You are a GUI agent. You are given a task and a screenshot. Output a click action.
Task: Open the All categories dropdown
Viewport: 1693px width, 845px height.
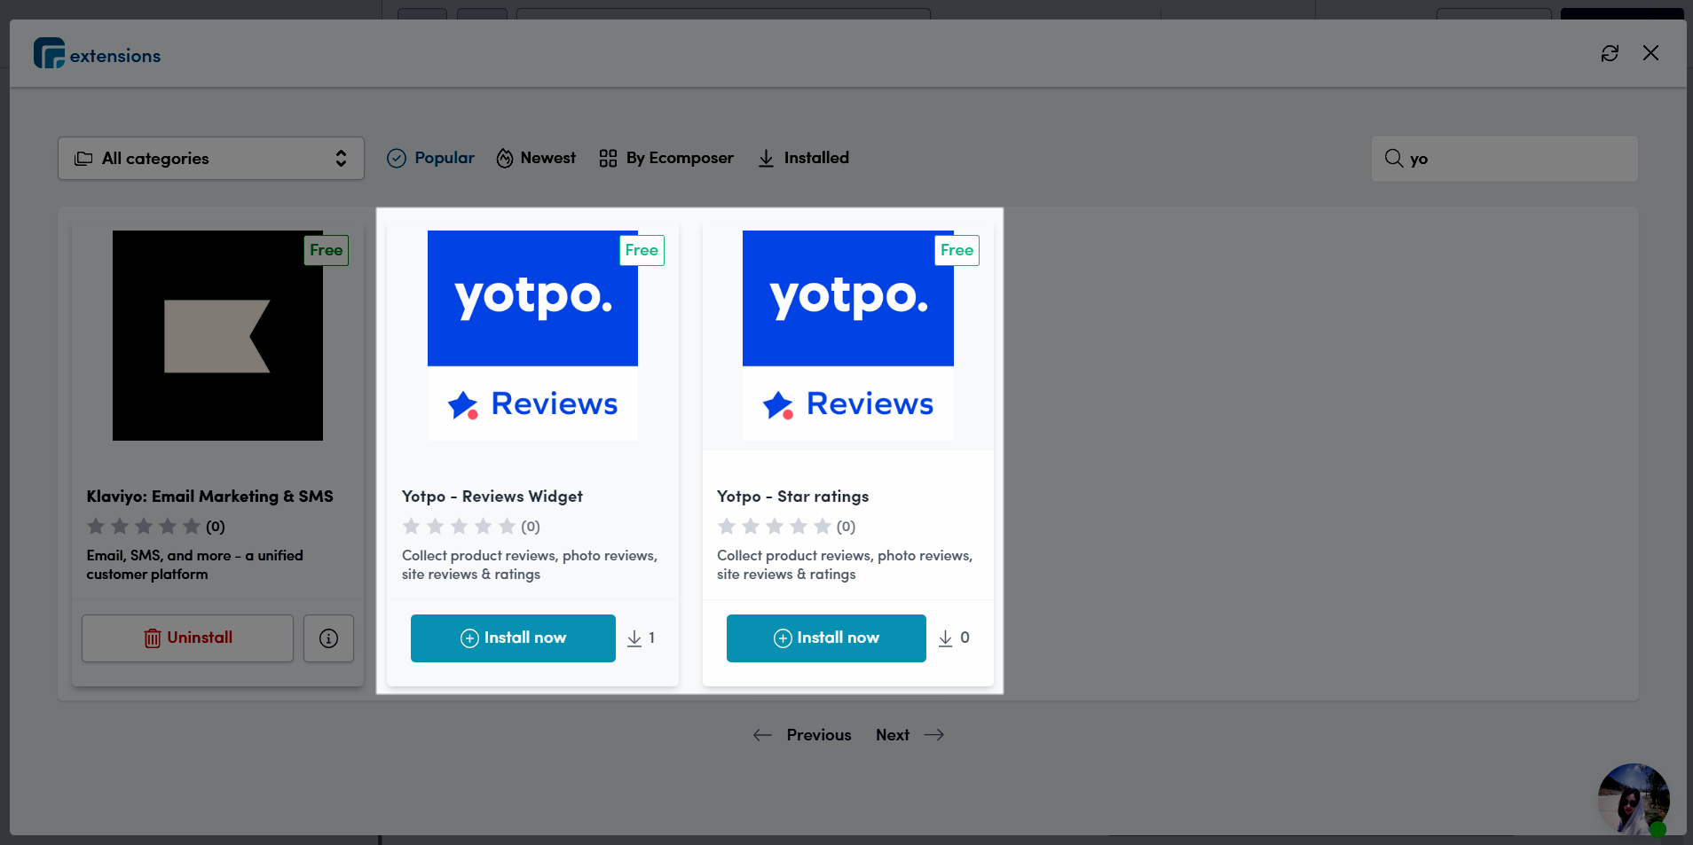(x=211, y=159)
